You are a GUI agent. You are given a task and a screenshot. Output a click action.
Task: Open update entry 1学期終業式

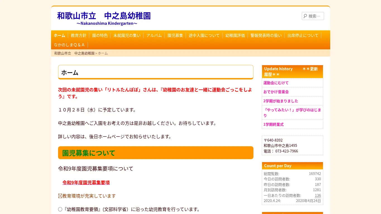pyautogui.click(x=274, y=124)
